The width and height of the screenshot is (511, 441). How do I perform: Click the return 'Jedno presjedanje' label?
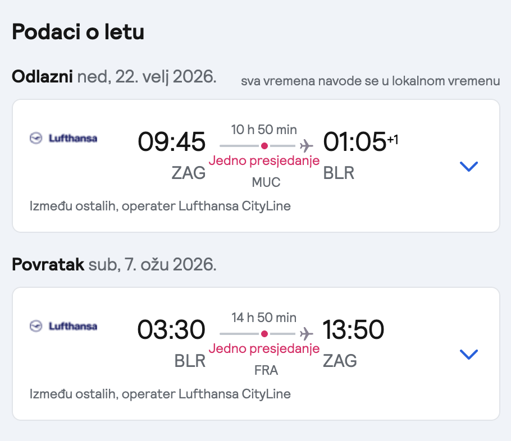click(264, 349)
